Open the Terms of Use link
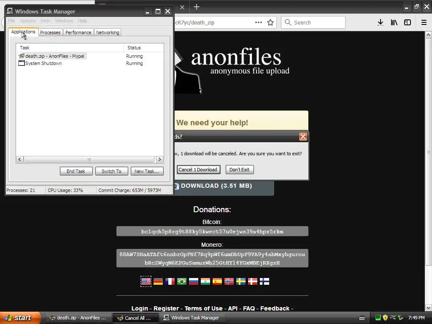Viewport: 432px width, 324px height. point(203,308)
